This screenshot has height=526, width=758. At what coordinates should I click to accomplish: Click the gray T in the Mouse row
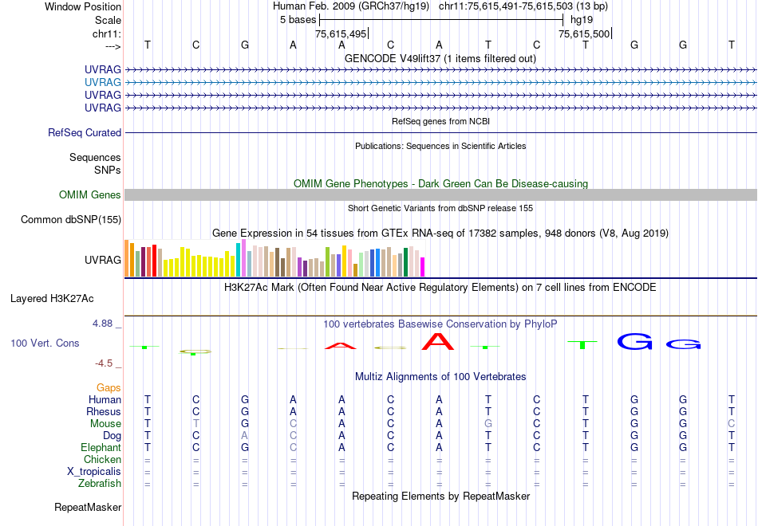pos(195,424)
